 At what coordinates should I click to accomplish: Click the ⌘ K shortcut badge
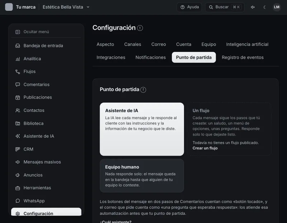236,7
